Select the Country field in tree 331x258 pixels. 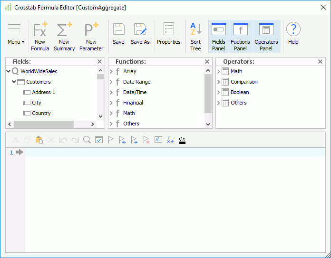41,113
